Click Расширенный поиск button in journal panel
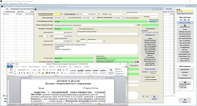The height and width of the screenshot is (106, 197). click(185, 78)
